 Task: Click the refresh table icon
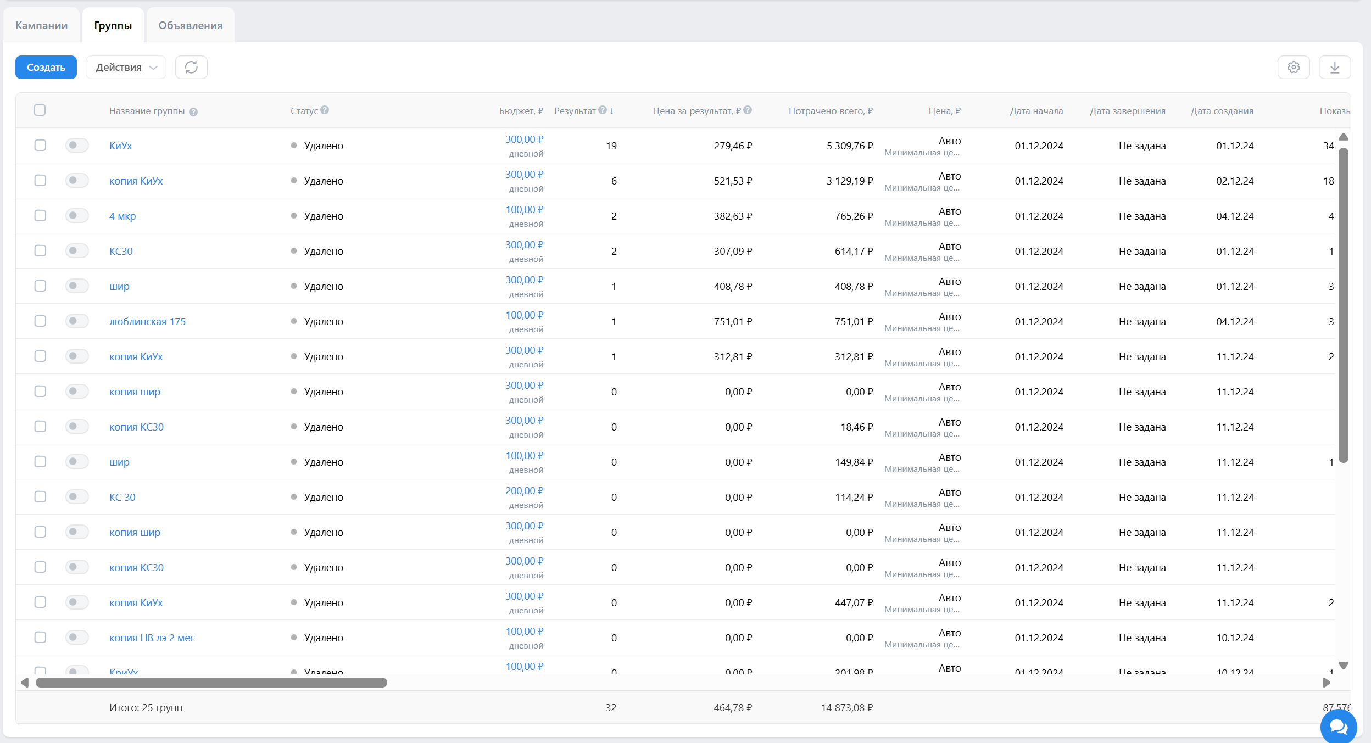tap(191, 68)
